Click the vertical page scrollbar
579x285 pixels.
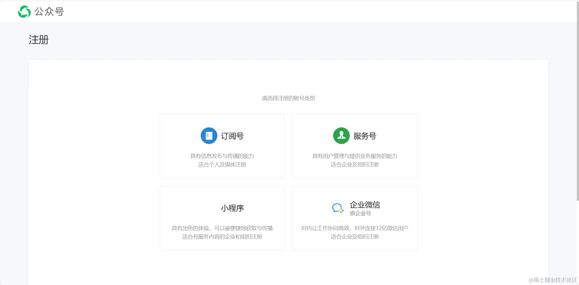(578, 101)
